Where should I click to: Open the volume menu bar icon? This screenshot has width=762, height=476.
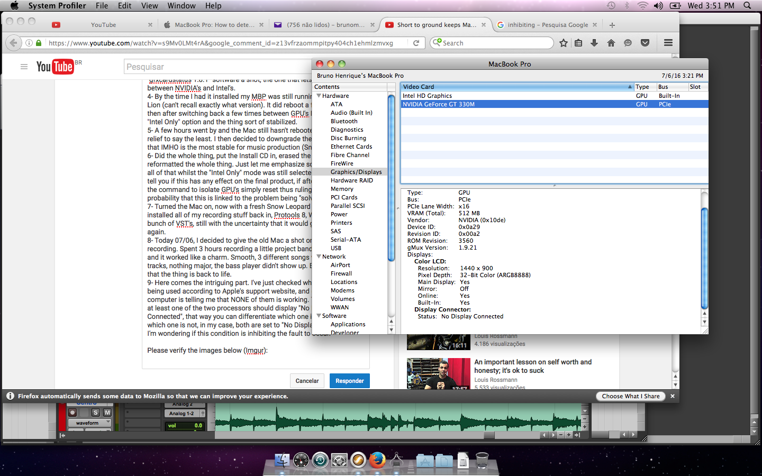658,5
